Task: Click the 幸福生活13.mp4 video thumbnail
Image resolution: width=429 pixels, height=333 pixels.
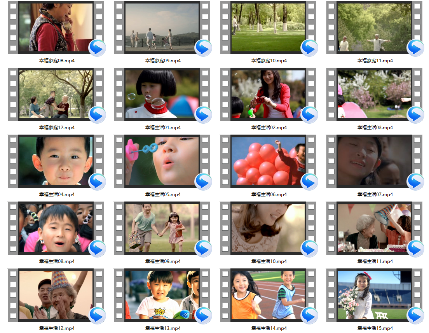Action: [x=162, y=295]
